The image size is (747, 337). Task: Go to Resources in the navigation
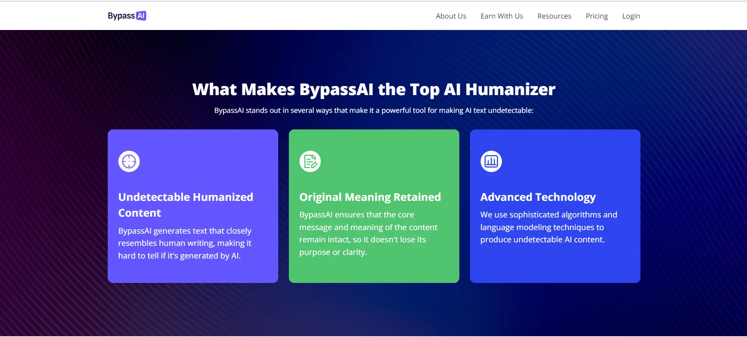554,16
